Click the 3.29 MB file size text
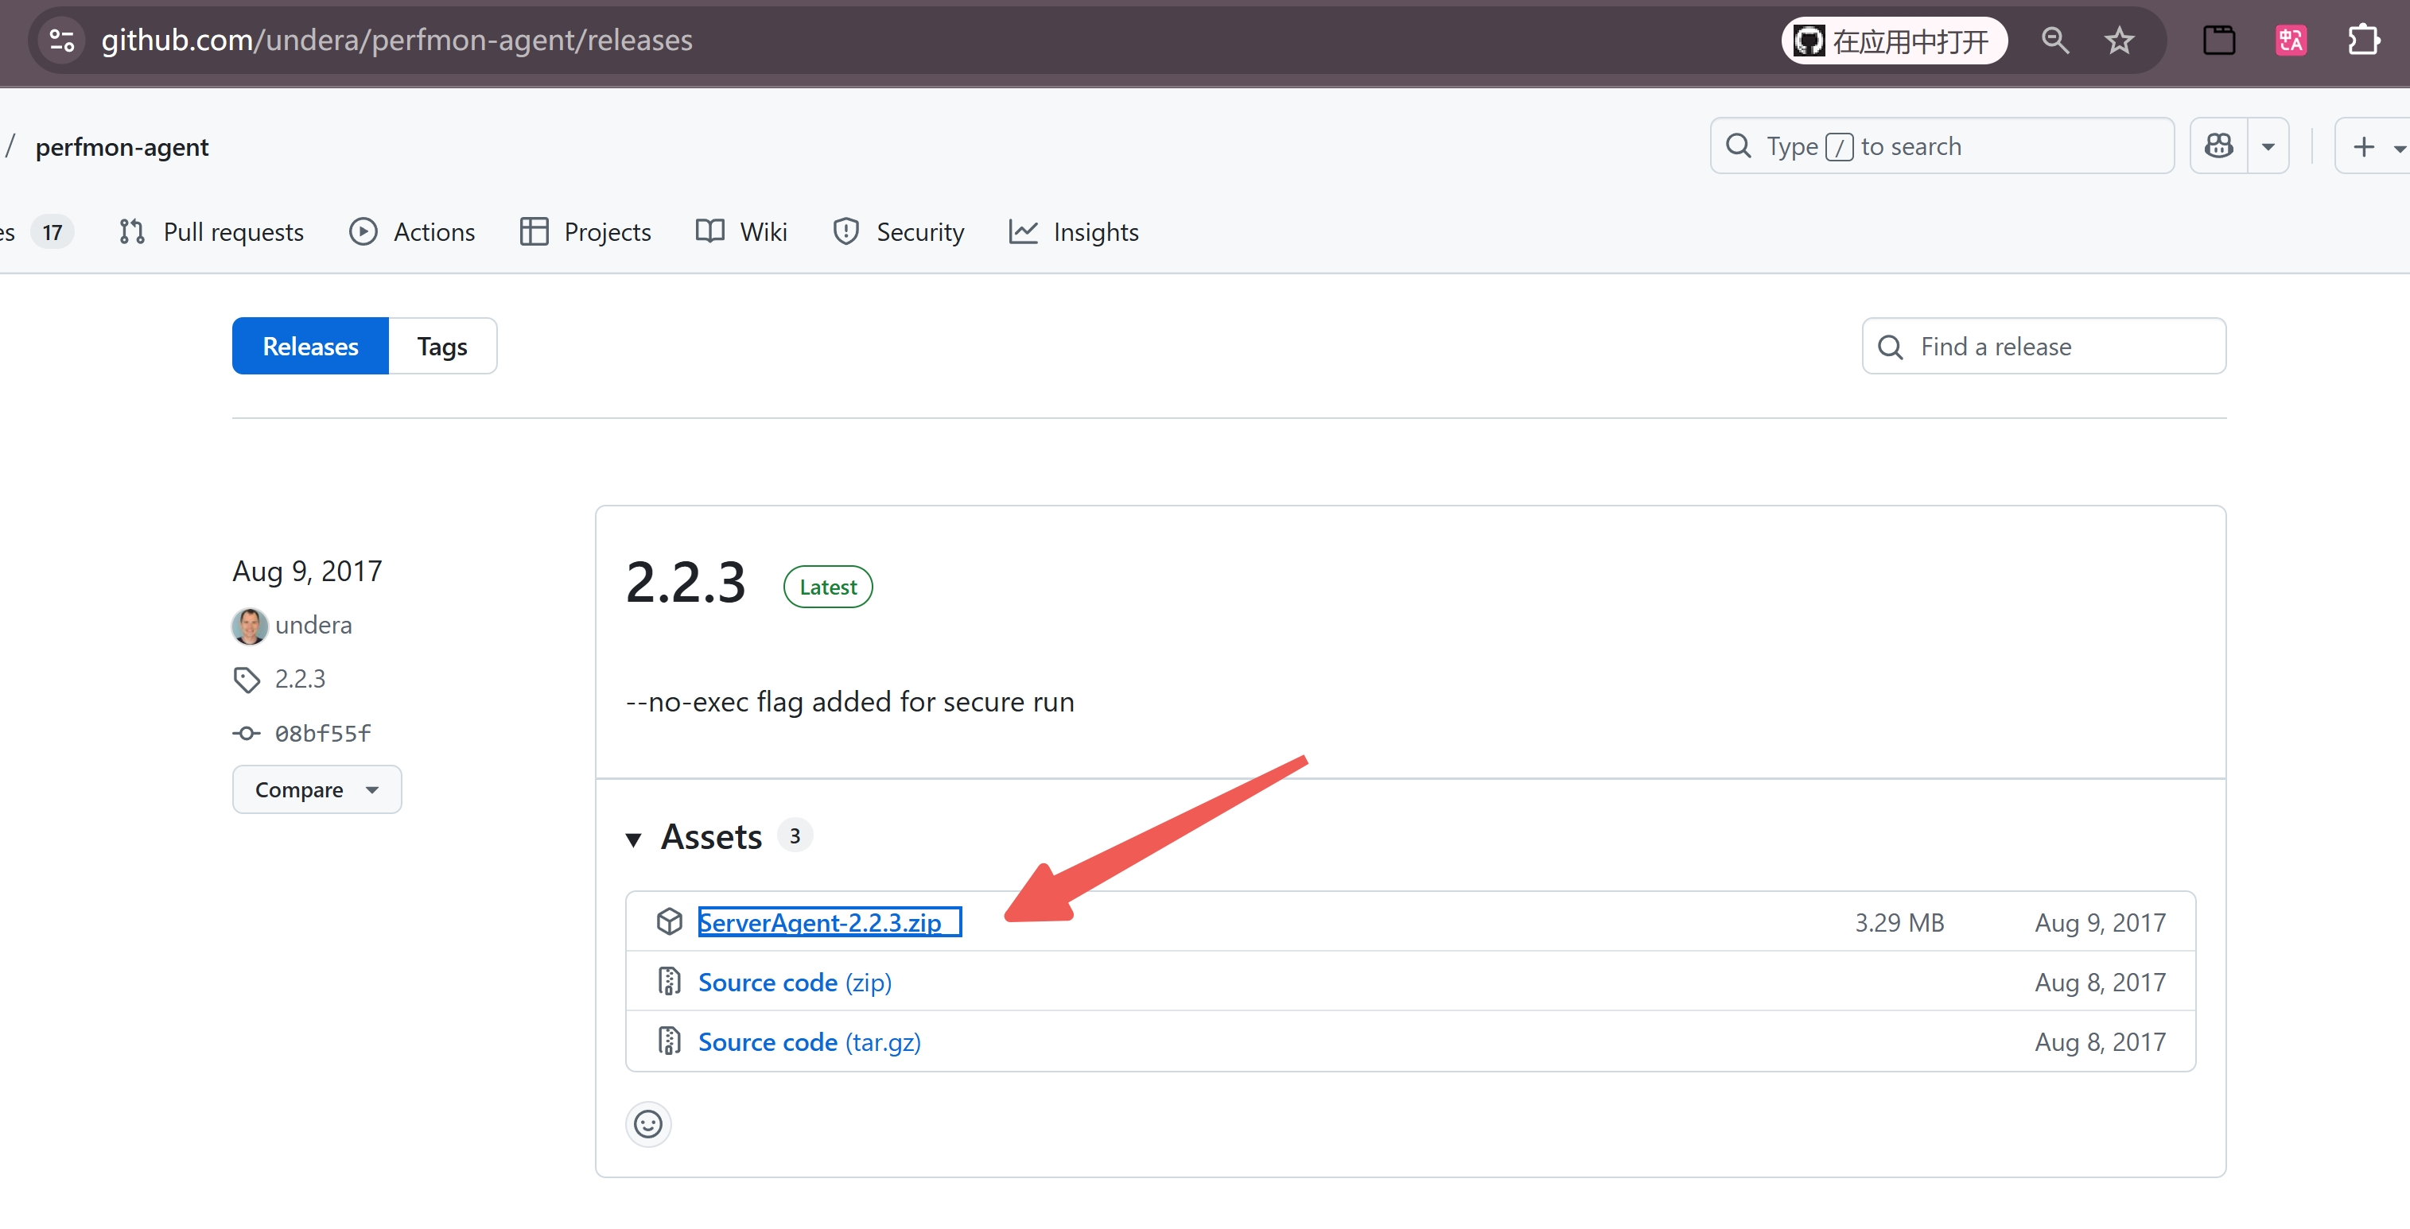The image size is (2410, 1229). point(1899,922)
